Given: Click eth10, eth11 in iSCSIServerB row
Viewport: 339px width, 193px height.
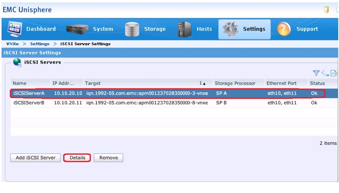Looking at the screenshot, I should tap(282, 103).
